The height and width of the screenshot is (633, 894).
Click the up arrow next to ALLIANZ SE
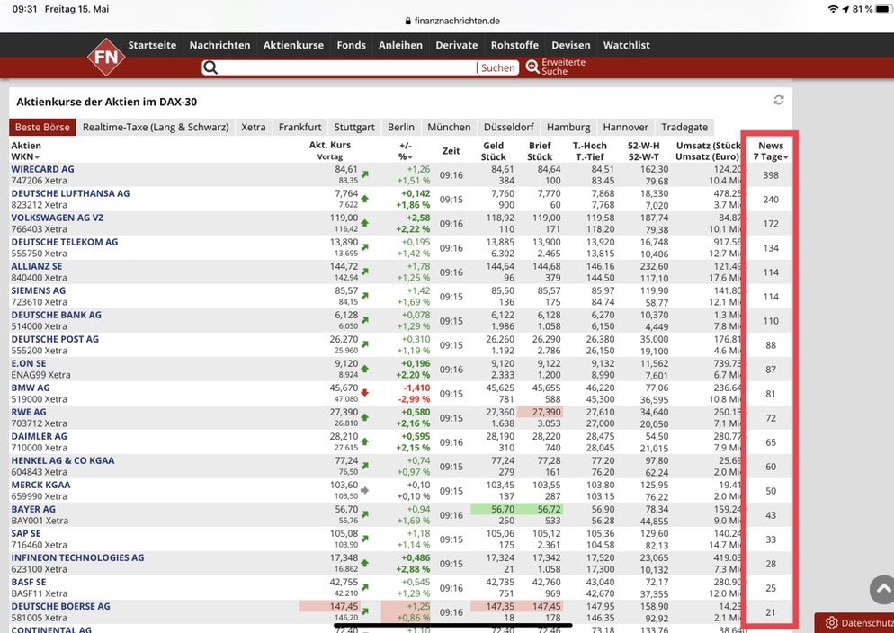click(x=365, y=269)
